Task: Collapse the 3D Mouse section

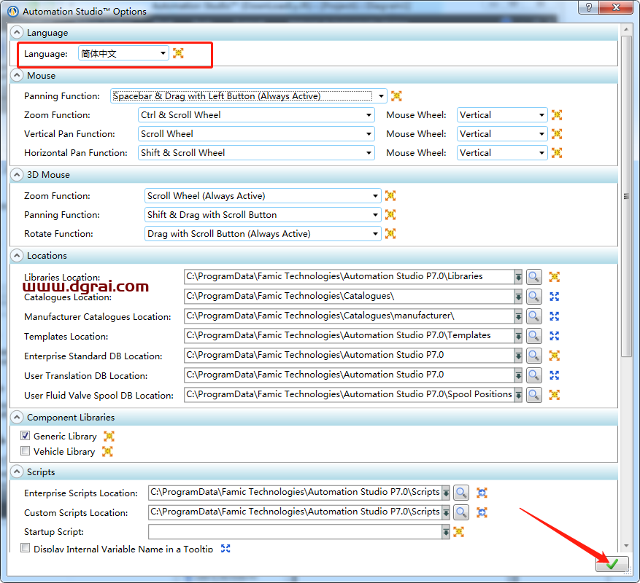Action: (x=17, y=174)
